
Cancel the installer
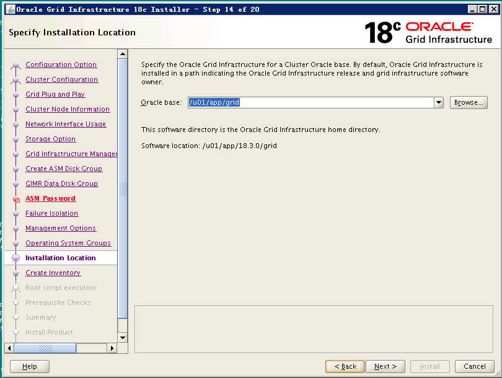[x=475, y=366]
